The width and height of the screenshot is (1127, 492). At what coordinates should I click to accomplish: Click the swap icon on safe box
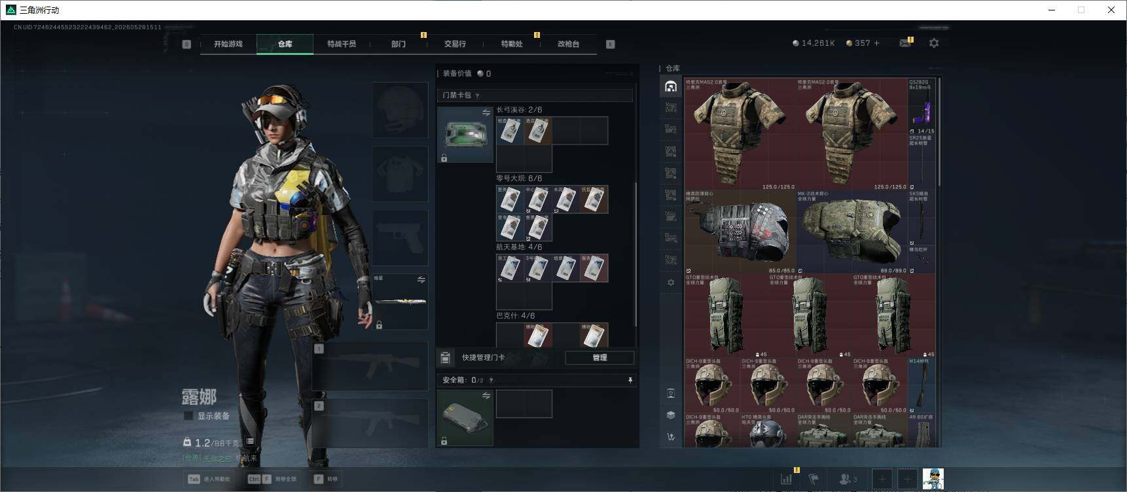[x=486, y=395]
